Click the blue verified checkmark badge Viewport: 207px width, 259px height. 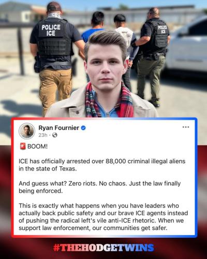click(83, 128)
